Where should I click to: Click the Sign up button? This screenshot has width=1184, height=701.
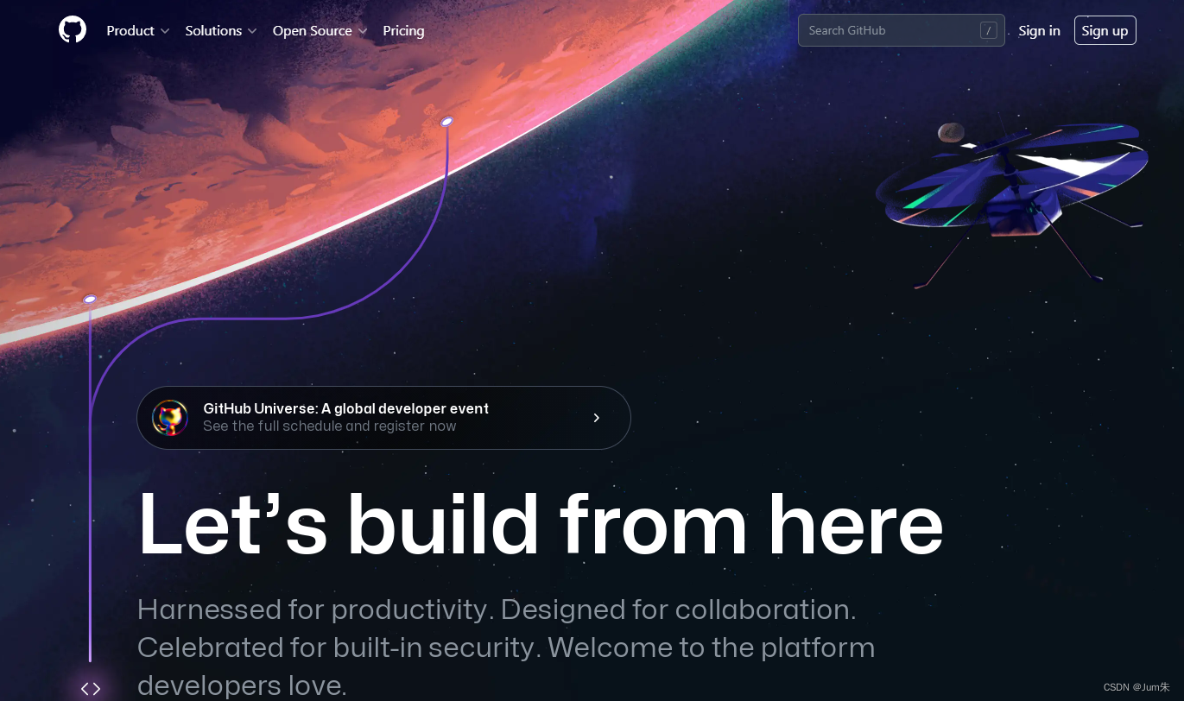[1105, 30]
